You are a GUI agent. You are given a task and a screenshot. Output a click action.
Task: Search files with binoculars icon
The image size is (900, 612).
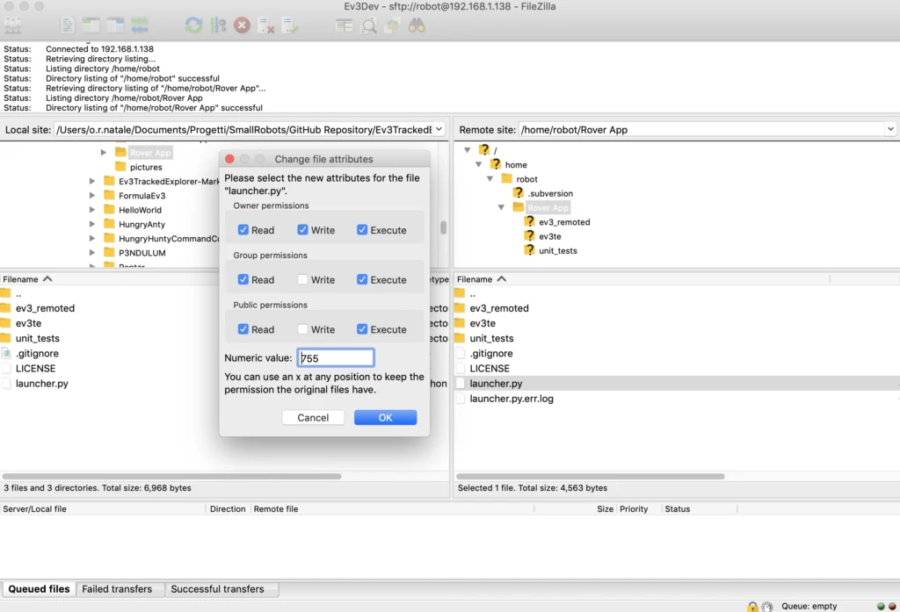(x=417, y=25)
